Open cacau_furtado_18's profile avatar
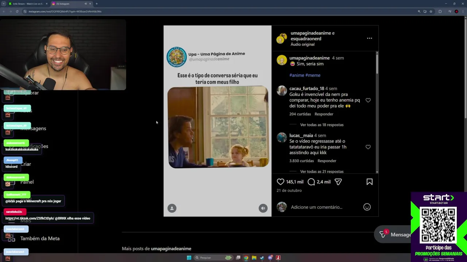This screenshot has width=467, height=262. click(282, 91)
